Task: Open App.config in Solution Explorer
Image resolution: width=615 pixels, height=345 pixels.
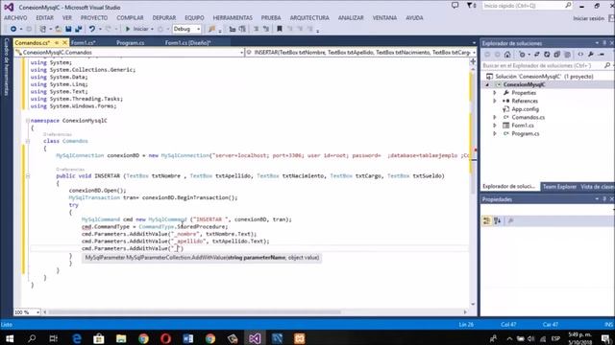Action: (525, 109)
